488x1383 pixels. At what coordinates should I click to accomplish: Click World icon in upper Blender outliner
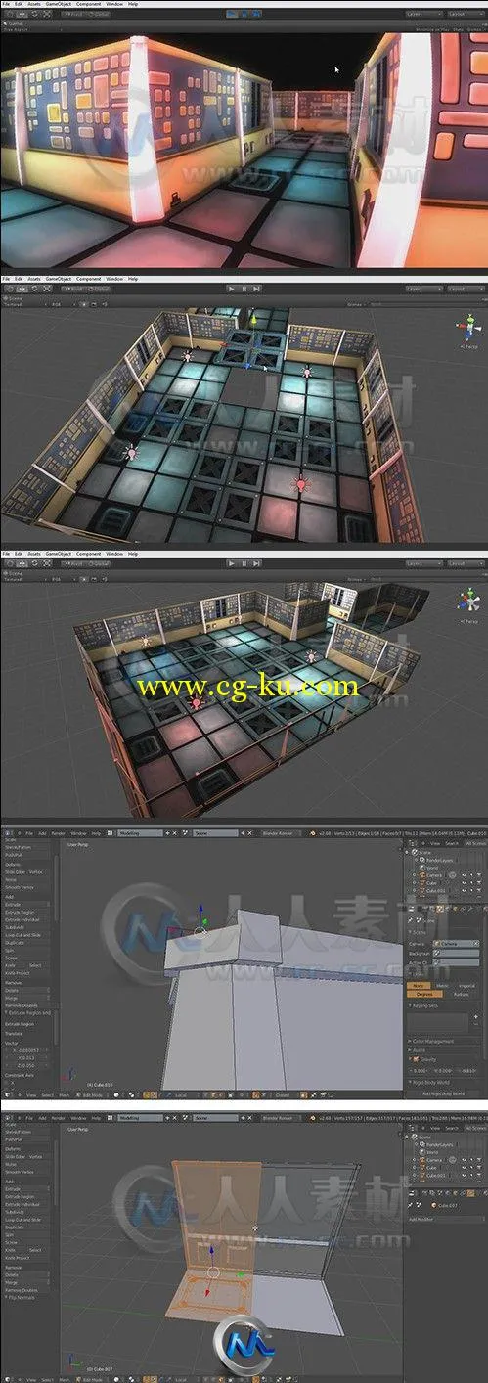tap(421, 868)
